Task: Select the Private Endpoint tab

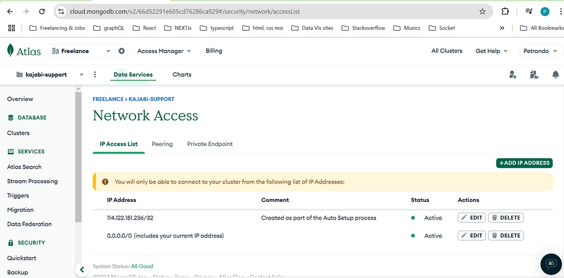Action: point(210,144)
